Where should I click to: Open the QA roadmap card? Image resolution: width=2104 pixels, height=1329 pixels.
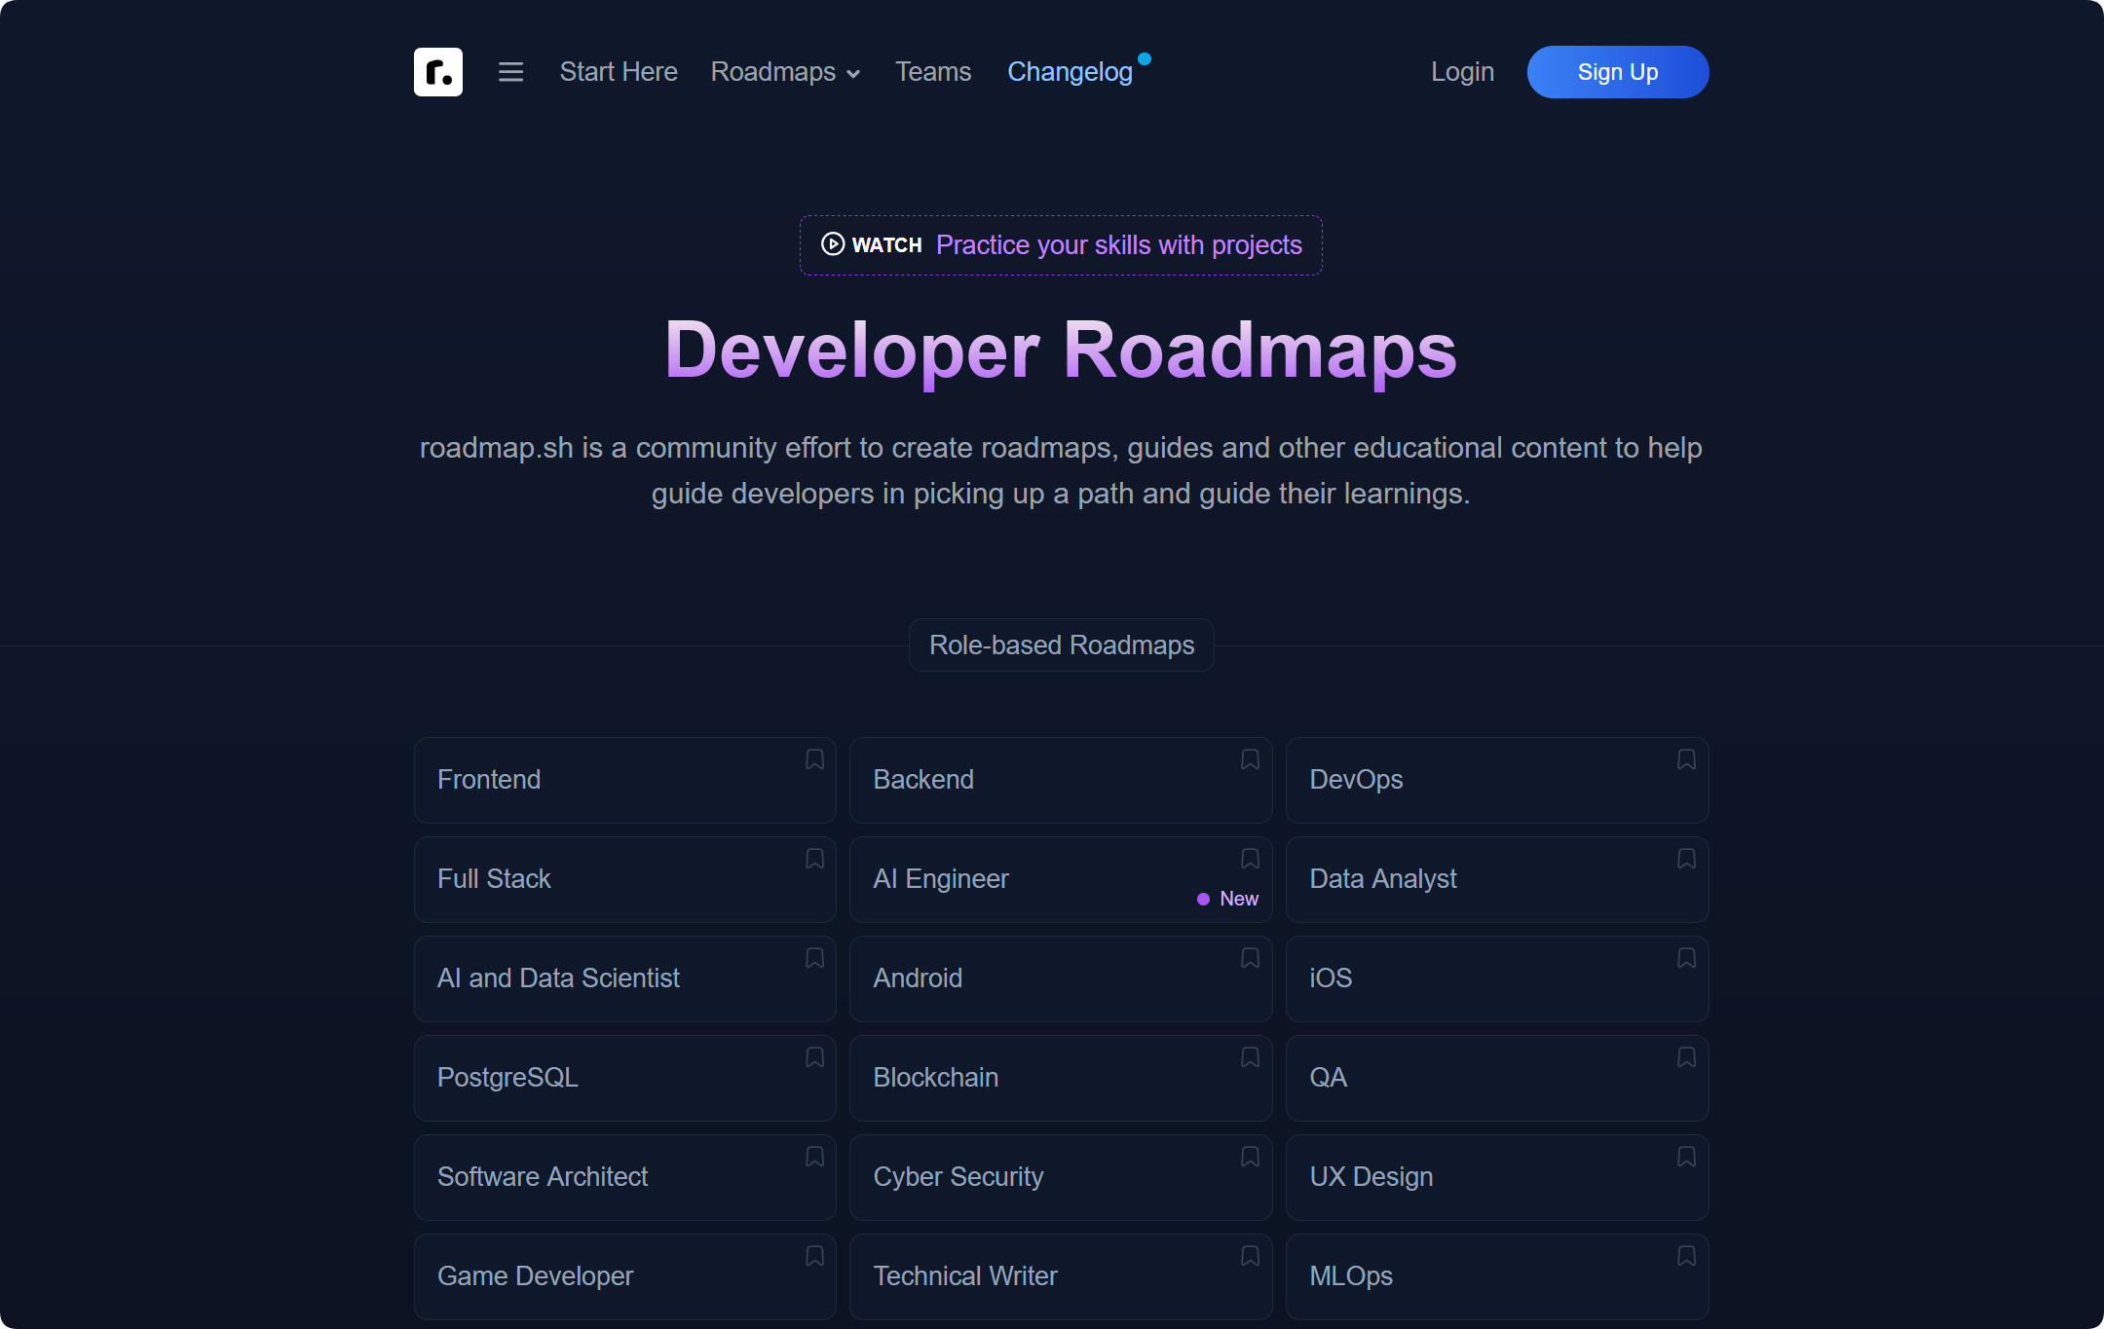pos(1497,1078)
